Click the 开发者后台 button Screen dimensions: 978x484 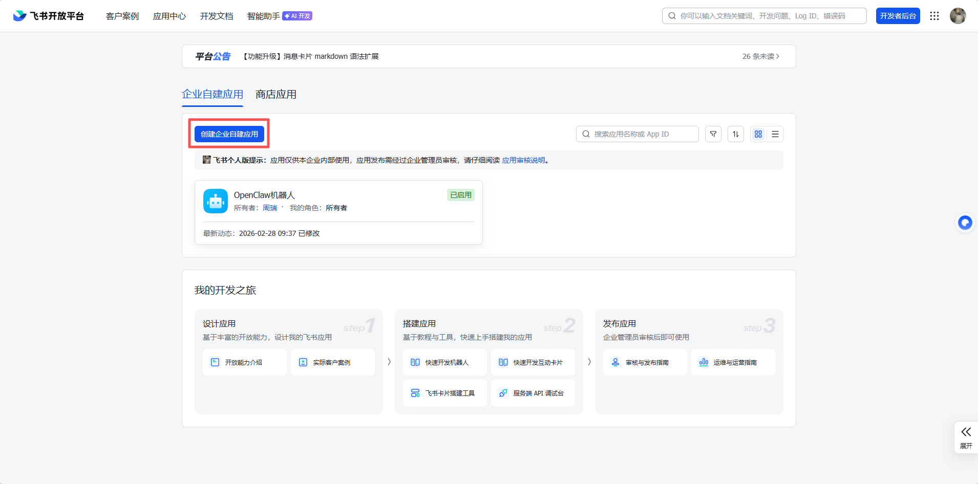pyautogui.click(x=898, y=16)
